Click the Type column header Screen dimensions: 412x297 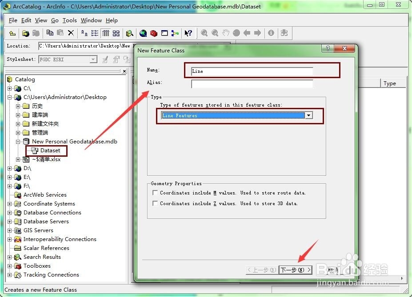pos(393,83)
